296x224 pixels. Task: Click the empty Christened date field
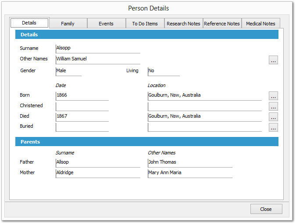coord(82,105)
